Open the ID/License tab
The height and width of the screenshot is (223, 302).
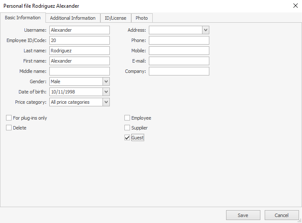point(115,18)
